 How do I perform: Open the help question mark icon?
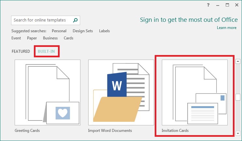(x=208, y=5)
